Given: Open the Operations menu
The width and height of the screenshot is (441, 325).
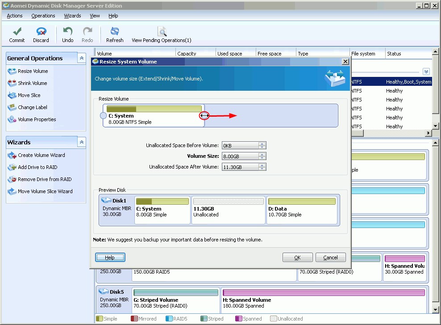Looking at the screenshot, I should (43, 16).
